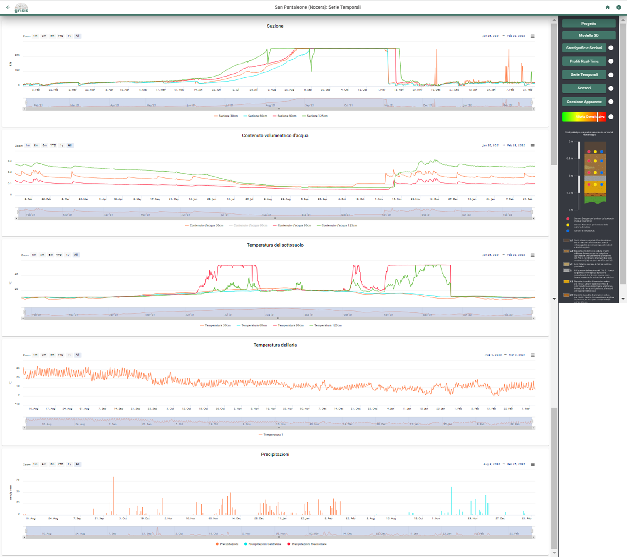The width and height of the screenshot is (627, 557).
Task: Toggle Precipitazioni Centralina legend item
Action: (263, 544)
